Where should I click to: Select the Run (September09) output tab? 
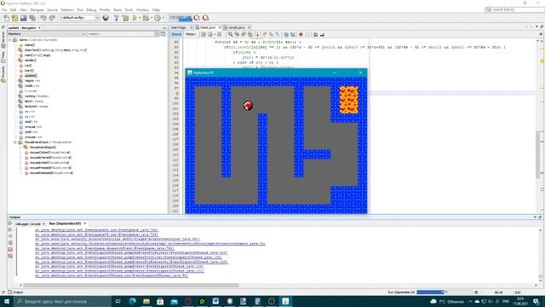(x=65, y=223)
